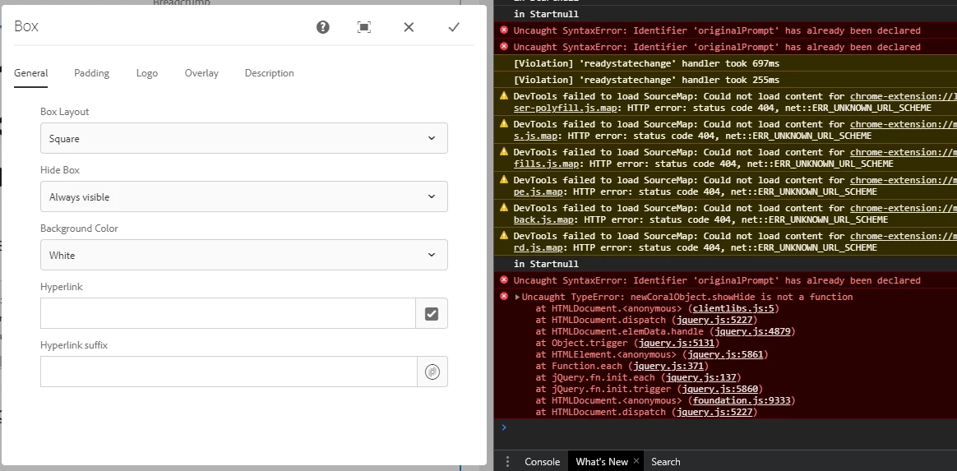
Task: Expand the newCoralObject.showHide TypeError stack trace
Action: tap(518, 297)
